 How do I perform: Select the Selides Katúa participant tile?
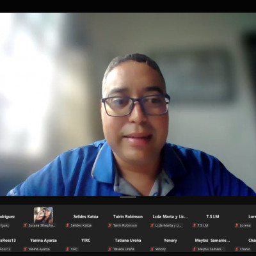coord(86,218)
